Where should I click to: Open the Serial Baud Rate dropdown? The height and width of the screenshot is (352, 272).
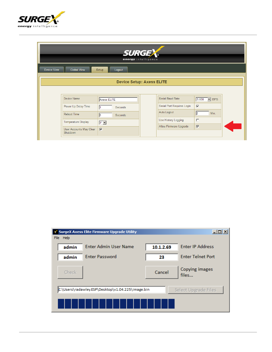pyautogui.click(x=203, y=99)
